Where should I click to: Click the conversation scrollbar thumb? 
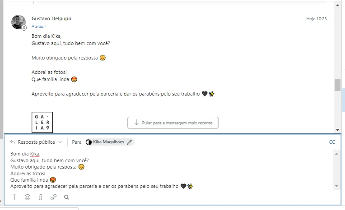[337, 85]
